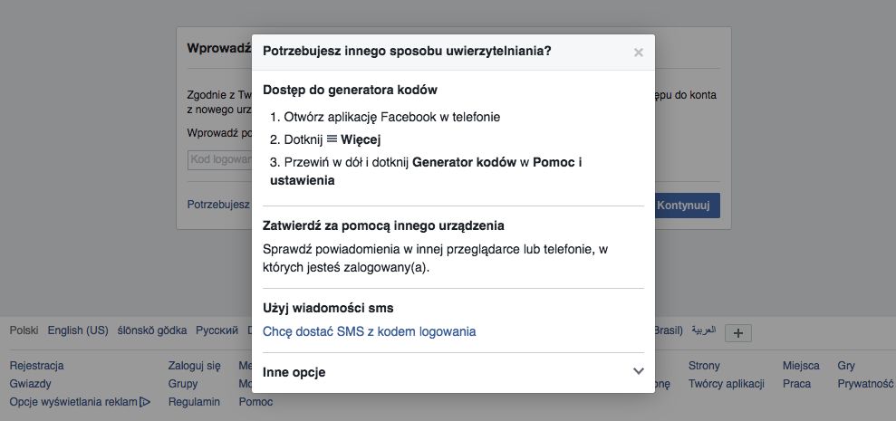Add more languages with plus button
Screen dimensions: 896x421
point(738,332)
